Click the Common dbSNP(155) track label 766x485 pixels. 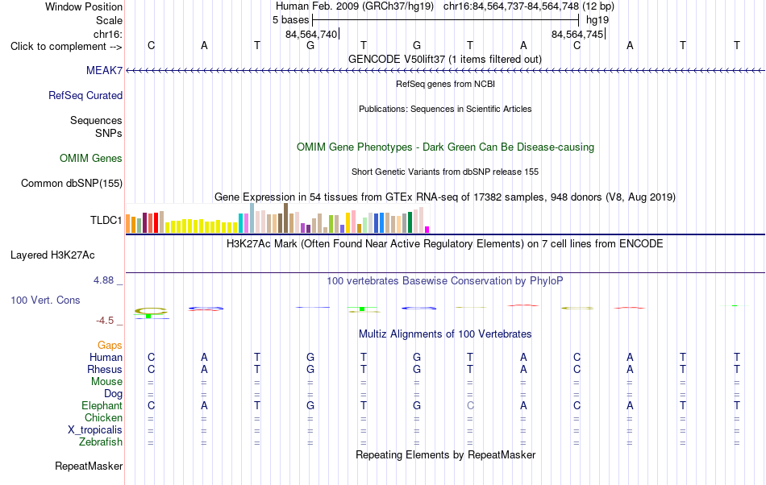[71, 184]
